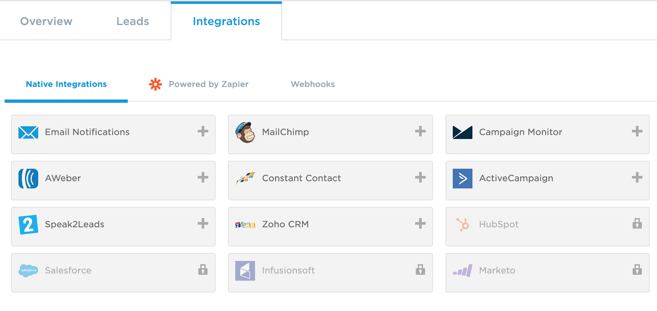The image size is (657, 311).
Task: Open the Overview tab
Action: point(46,21)
